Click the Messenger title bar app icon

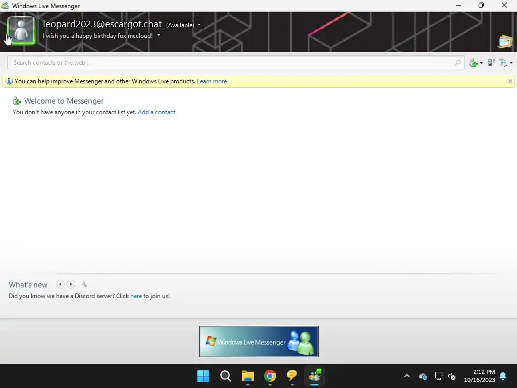pyautogui.click(x=5, y=6)
